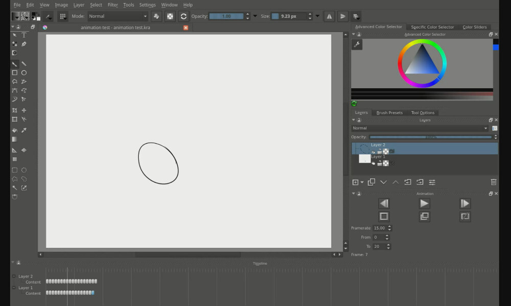Activate the Fill tool
Image resolution: width=511 pixels, height=306 pixels.
pyautogui.click(x=15, y=130)
